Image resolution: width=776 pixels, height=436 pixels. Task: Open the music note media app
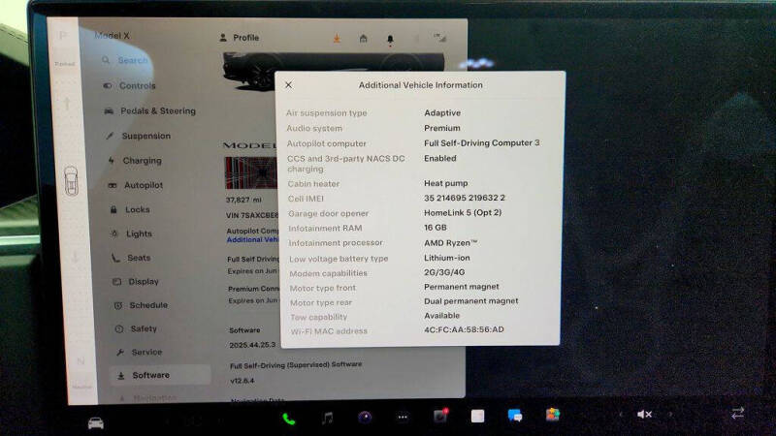327,419
